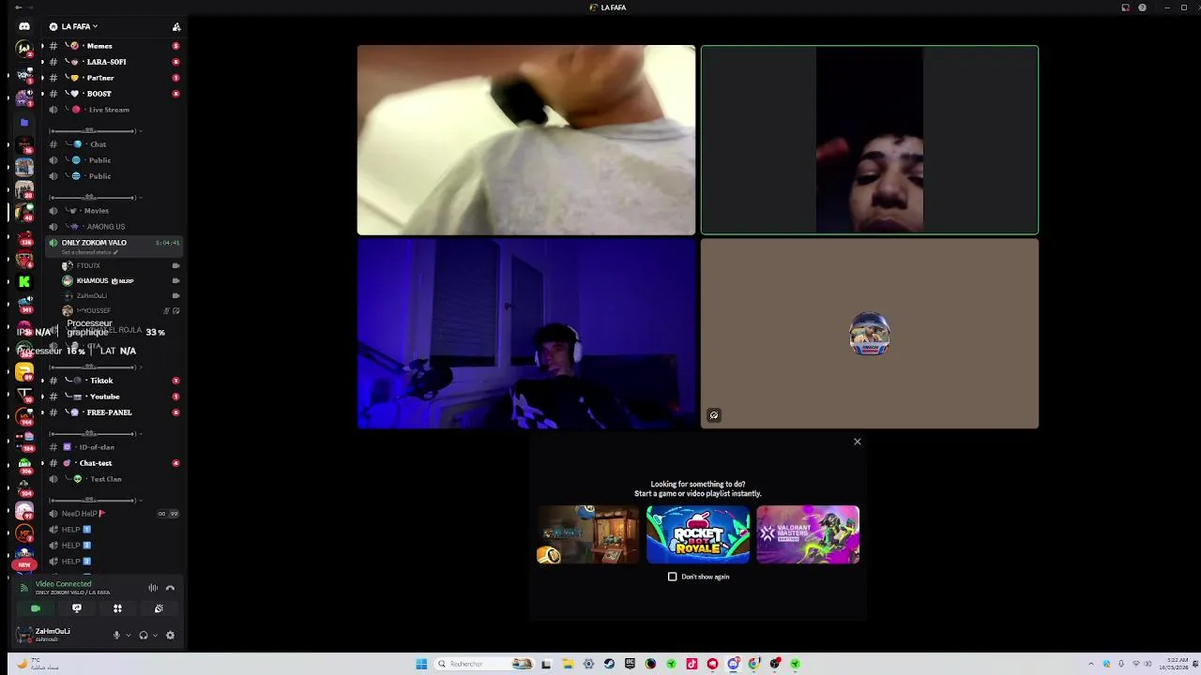Screen dimensions: 1201x675
Task: Focus the green-outlined speaking video tile
Action: 870,140
